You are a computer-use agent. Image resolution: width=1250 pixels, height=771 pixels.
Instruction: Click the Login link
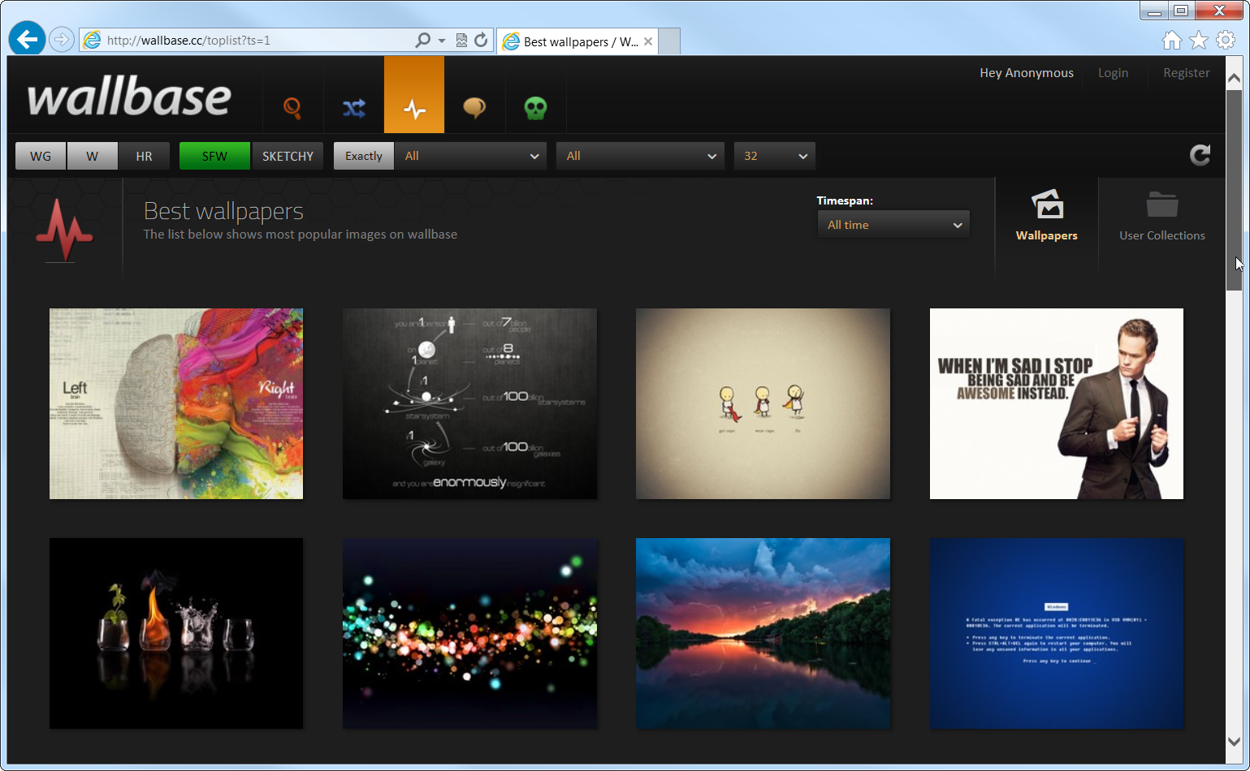[1113, 73]
